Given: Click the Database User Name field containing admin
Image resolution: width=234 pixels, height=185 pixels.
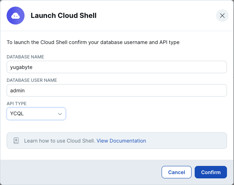Looking at the screenshot, I should (x=117, y=90).
